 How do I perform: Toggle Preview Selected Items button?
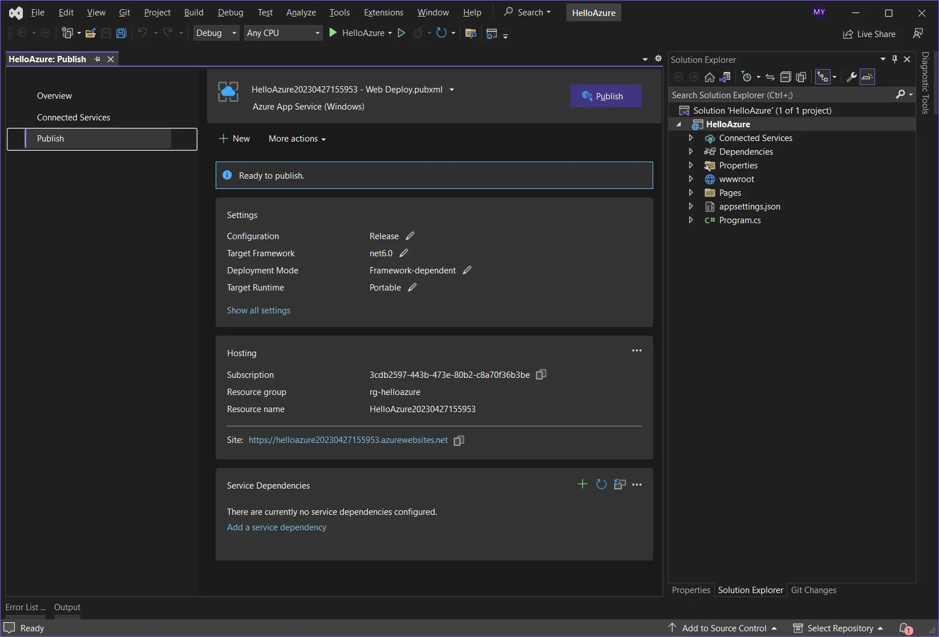coord(867,77)
